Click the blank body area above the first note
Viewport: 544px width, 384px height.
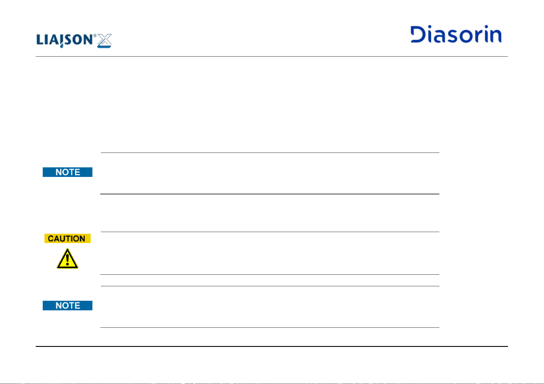[272, 104]
